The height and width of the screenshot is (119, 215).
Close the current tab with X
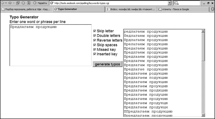coord(213,9)
